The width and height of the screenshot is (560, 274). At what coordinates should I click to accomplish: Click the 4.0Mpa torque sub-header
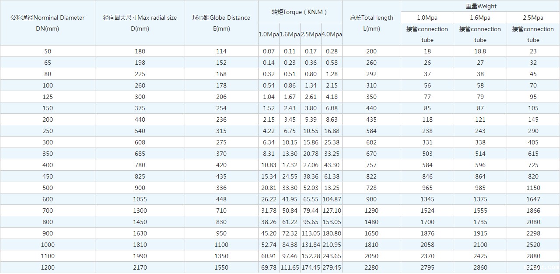coord(332,34)
